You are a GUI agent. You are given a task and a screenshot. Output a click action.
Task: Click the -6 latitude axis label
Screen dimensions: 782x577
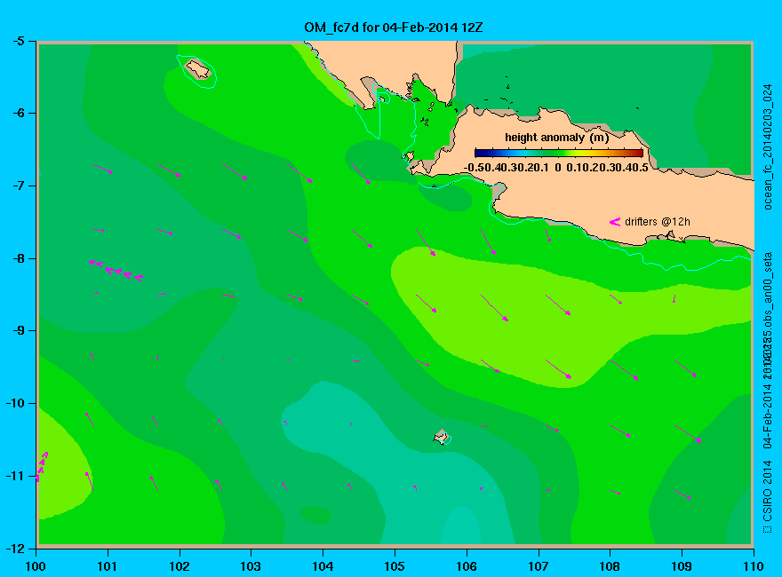coord(18,113)
